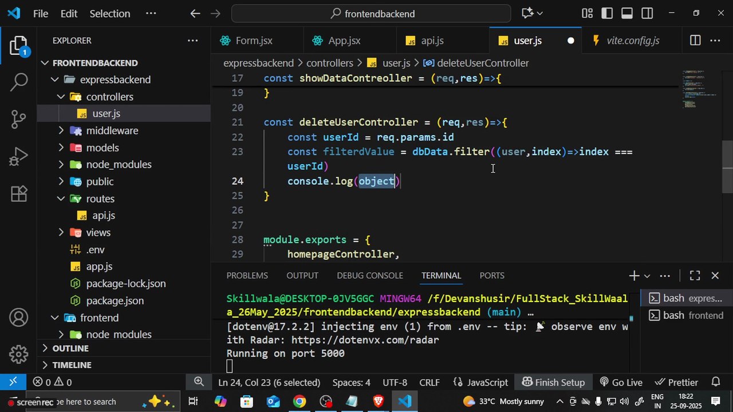Image resolution: width=733 pixels, height=412 pixels.
Task: Click the Go Forward arrow
Action: tap(216, 13)
